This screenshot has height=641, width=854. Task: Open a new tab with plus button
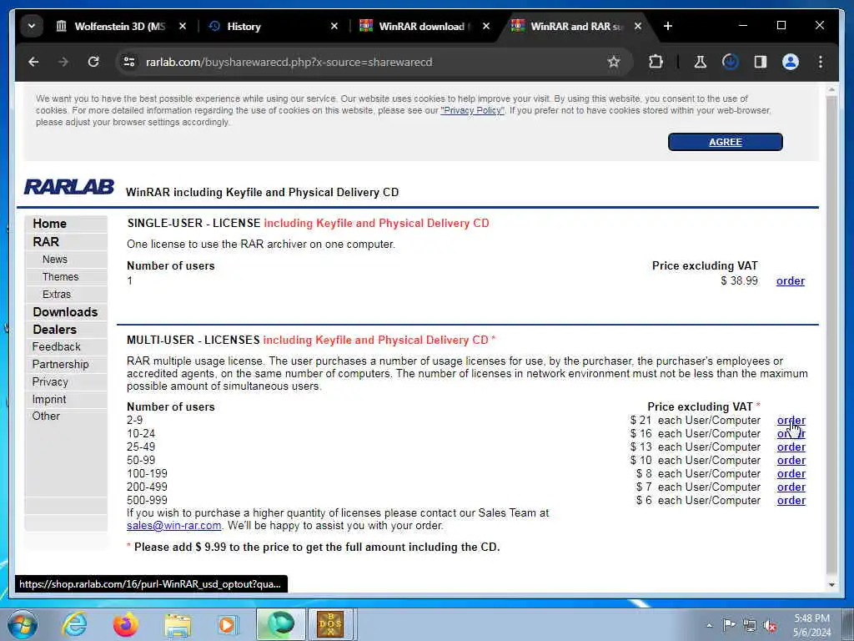pyautogui.click(x=668, y=26)
